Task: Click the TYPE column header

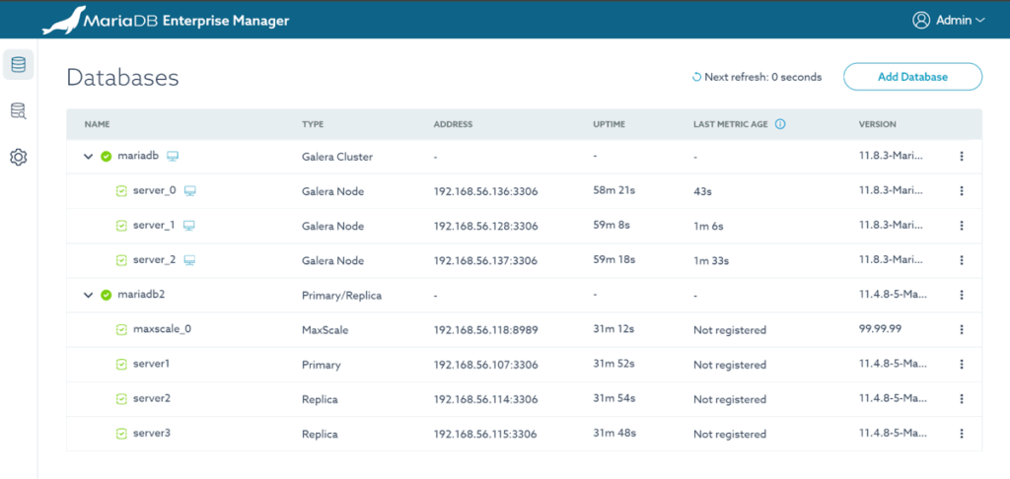Action: [x=313, y=124]
